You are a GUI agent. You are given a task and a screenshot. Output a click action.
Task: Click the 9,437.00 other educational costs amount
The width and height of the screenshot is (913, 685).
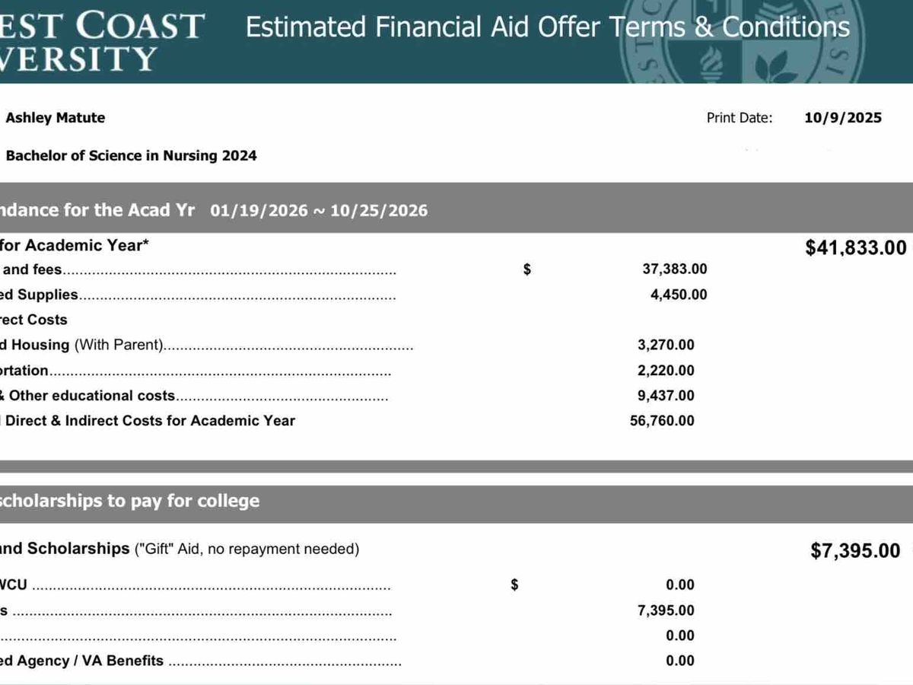(x=666, y=396)
